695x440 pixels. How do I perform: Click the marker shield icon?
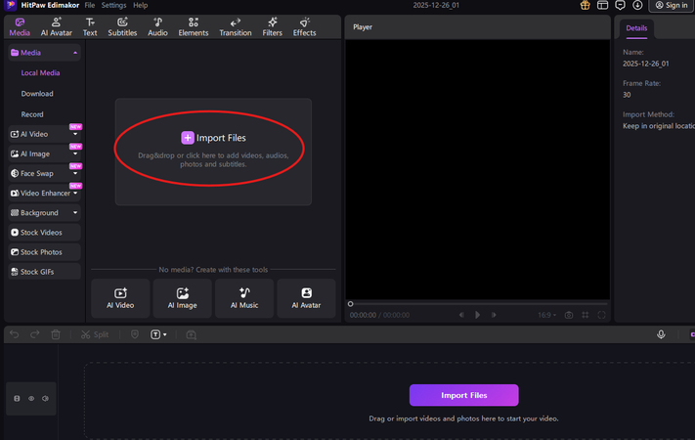pyautogui.click(x=135, y=334)
